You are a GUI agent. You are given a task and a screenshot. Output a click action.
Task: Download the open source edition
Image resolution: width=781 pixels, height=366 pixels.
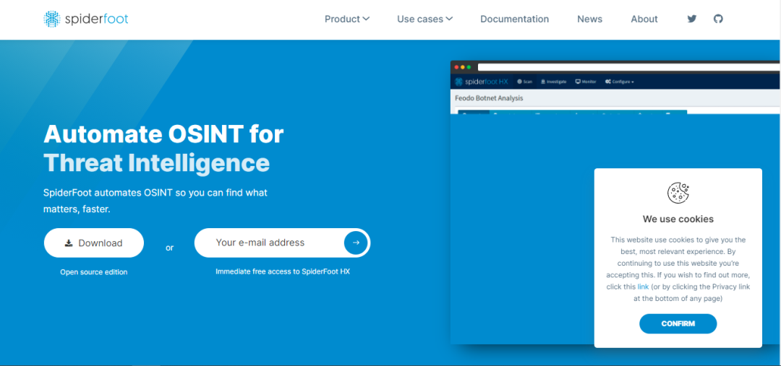[93, 243]
